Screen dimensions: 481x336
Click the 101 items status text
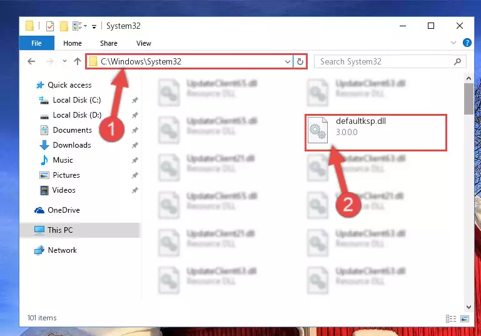click(42, 318)
